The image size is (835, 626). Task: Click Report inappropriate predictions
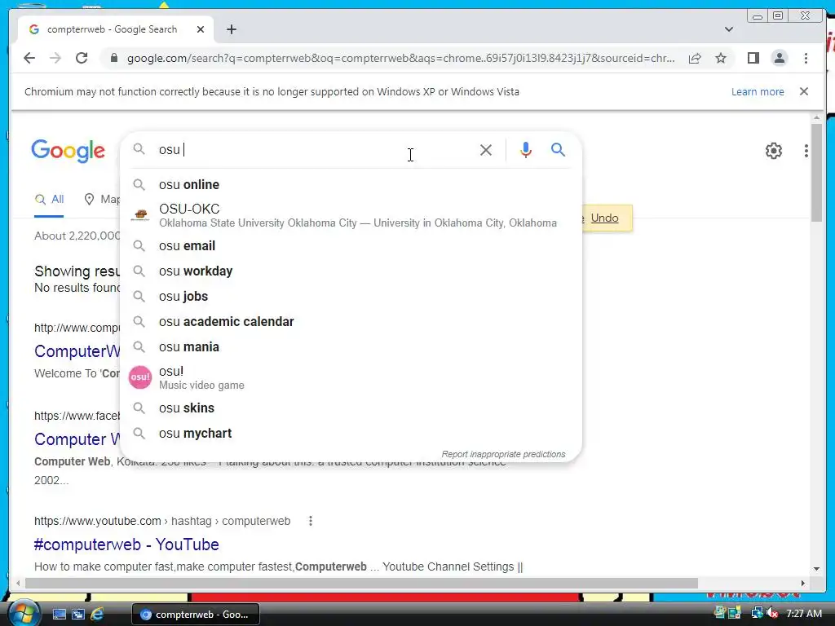tap(503, 454)
